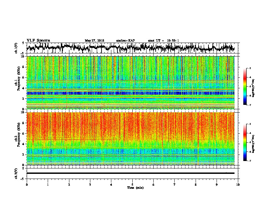Click the date 'May 27, 2018'

tap(94, 41)
